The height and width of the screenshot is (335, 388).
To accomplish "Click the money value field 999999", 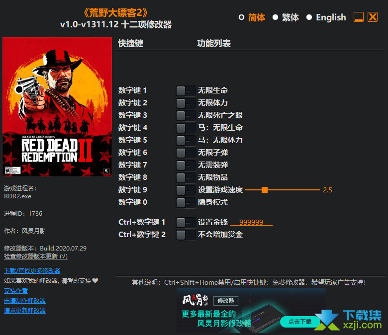I will [x=251, y=222].
